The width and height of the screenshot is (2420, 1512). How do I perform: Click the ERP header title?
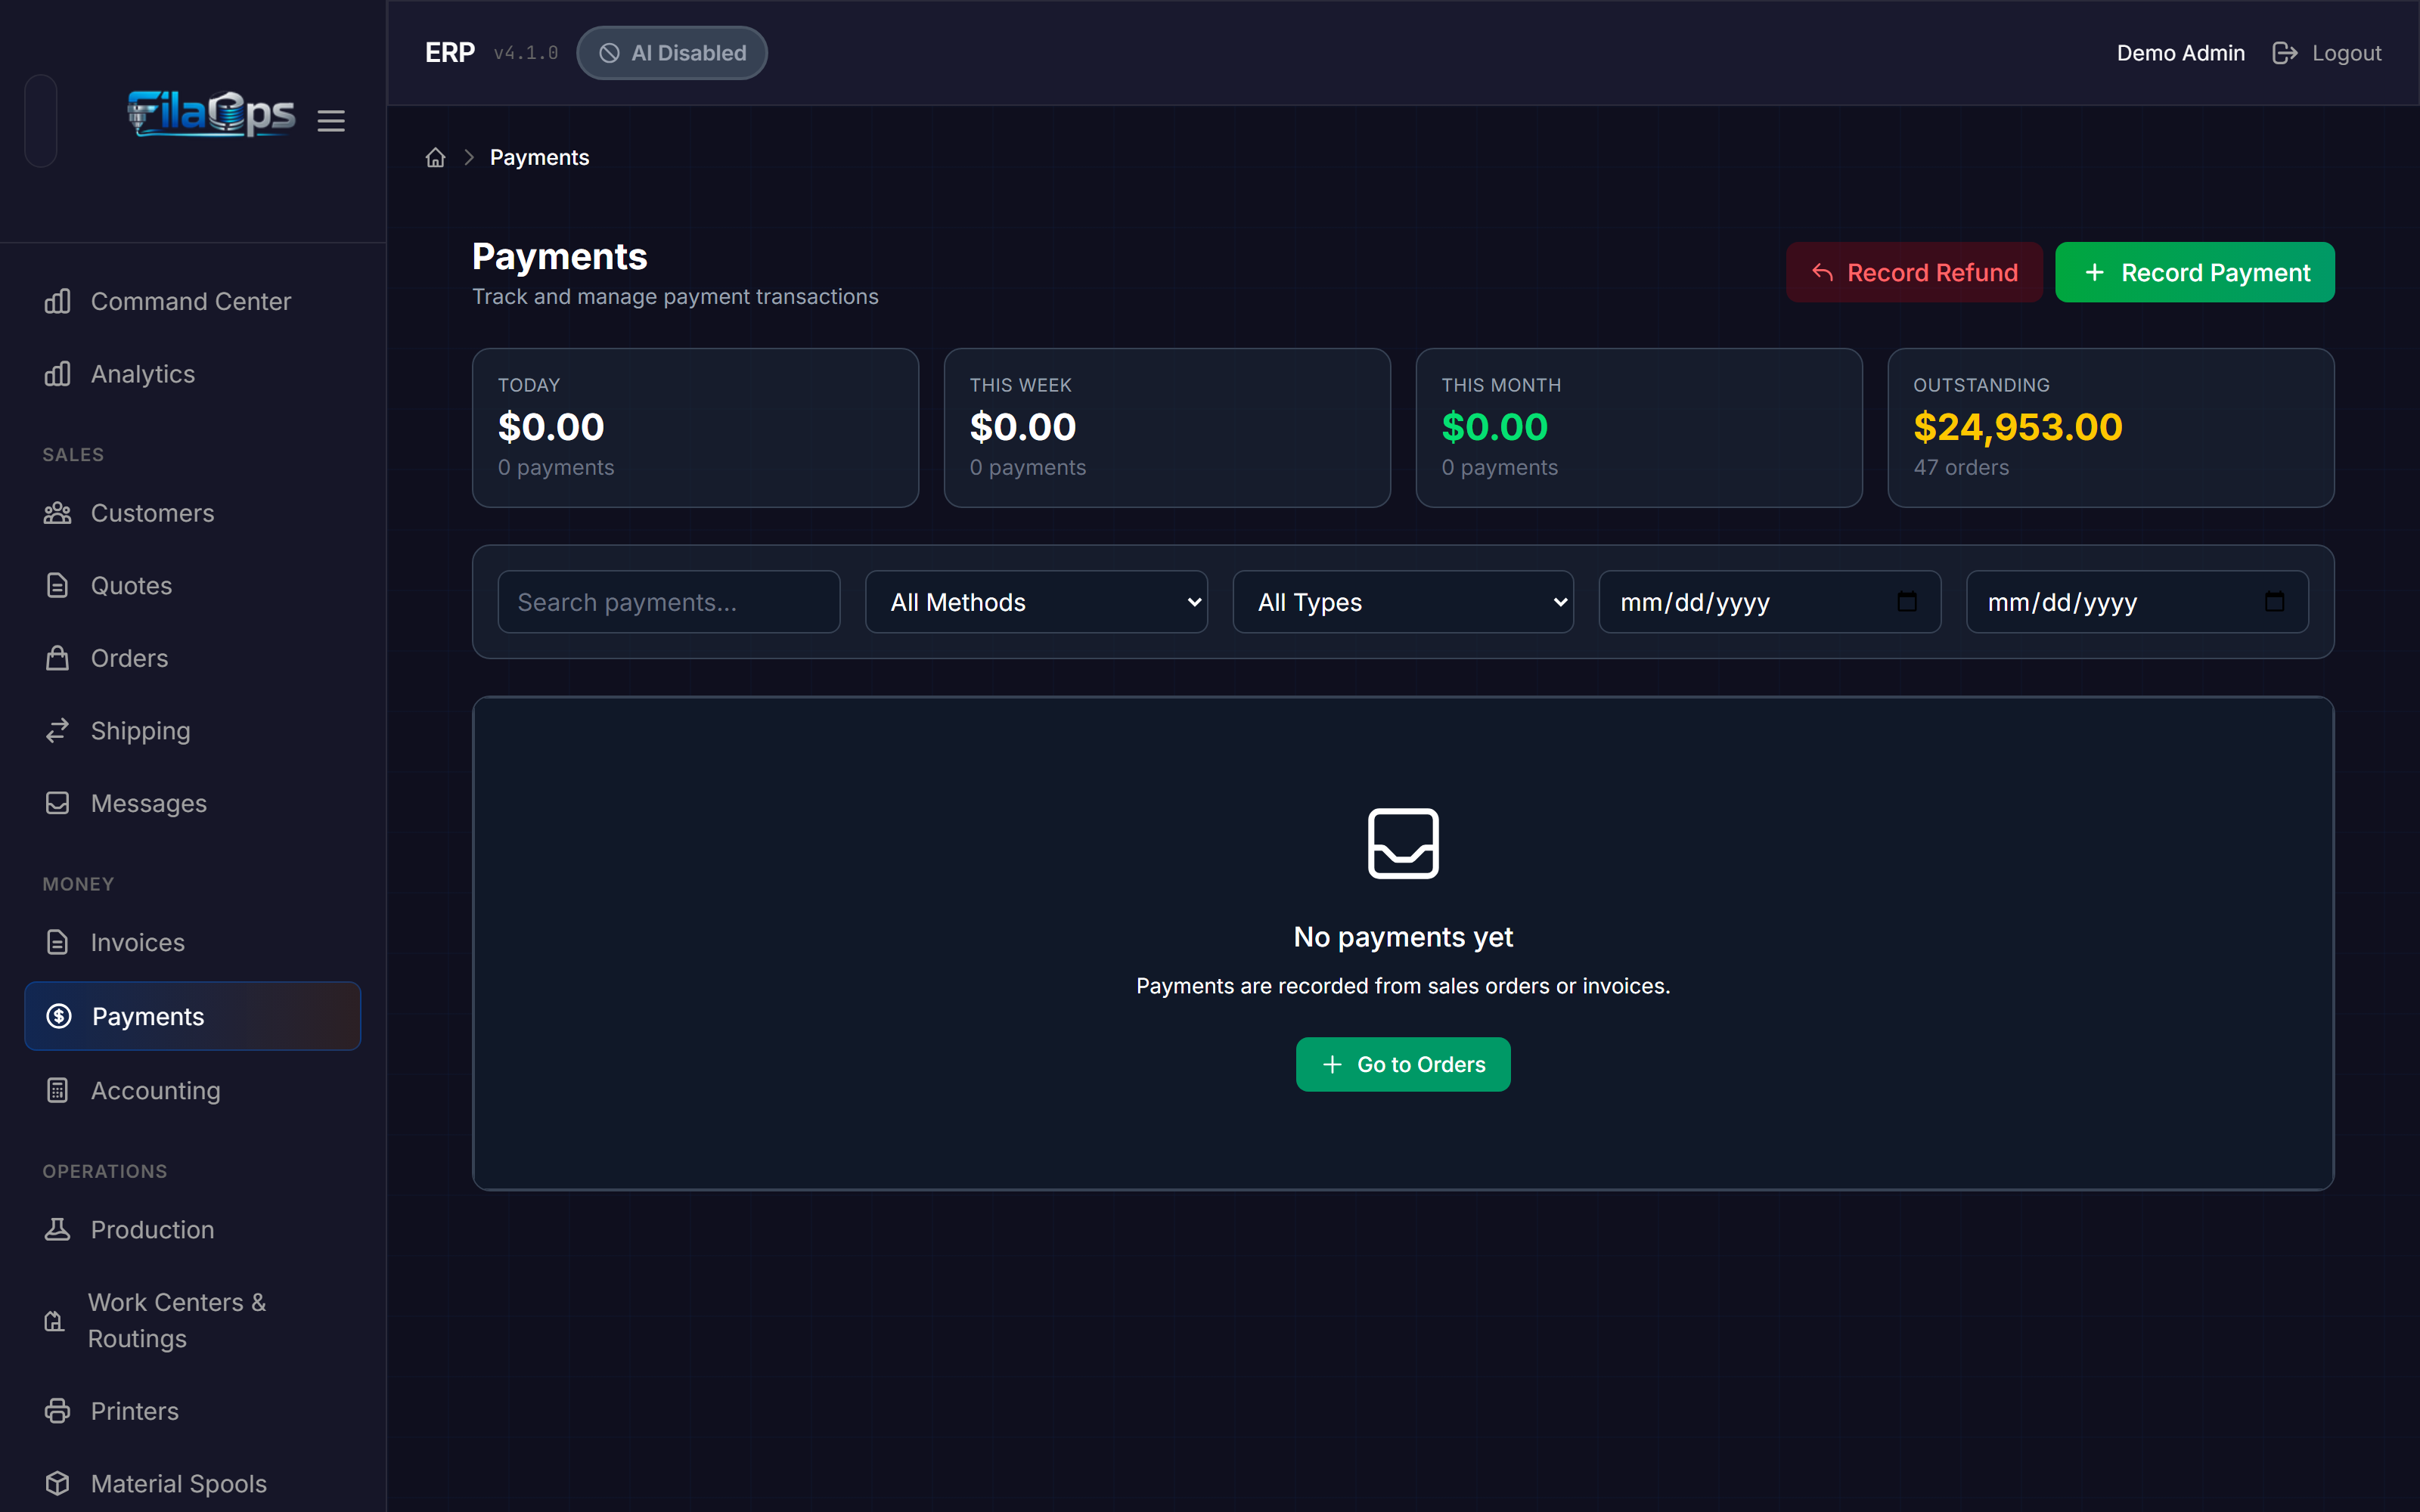(x=450, y=53)
